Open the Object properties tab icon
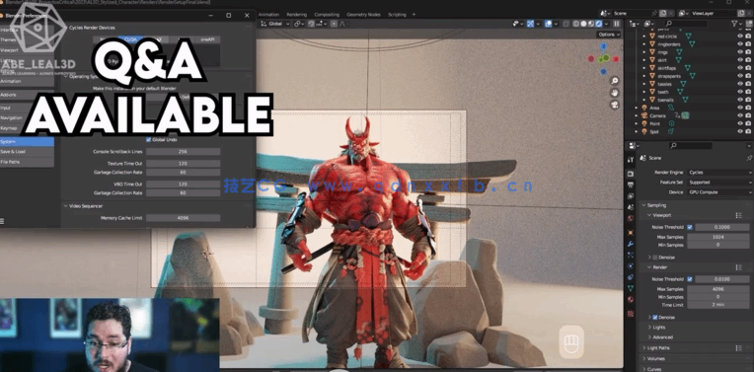 (x=631, y=233)
